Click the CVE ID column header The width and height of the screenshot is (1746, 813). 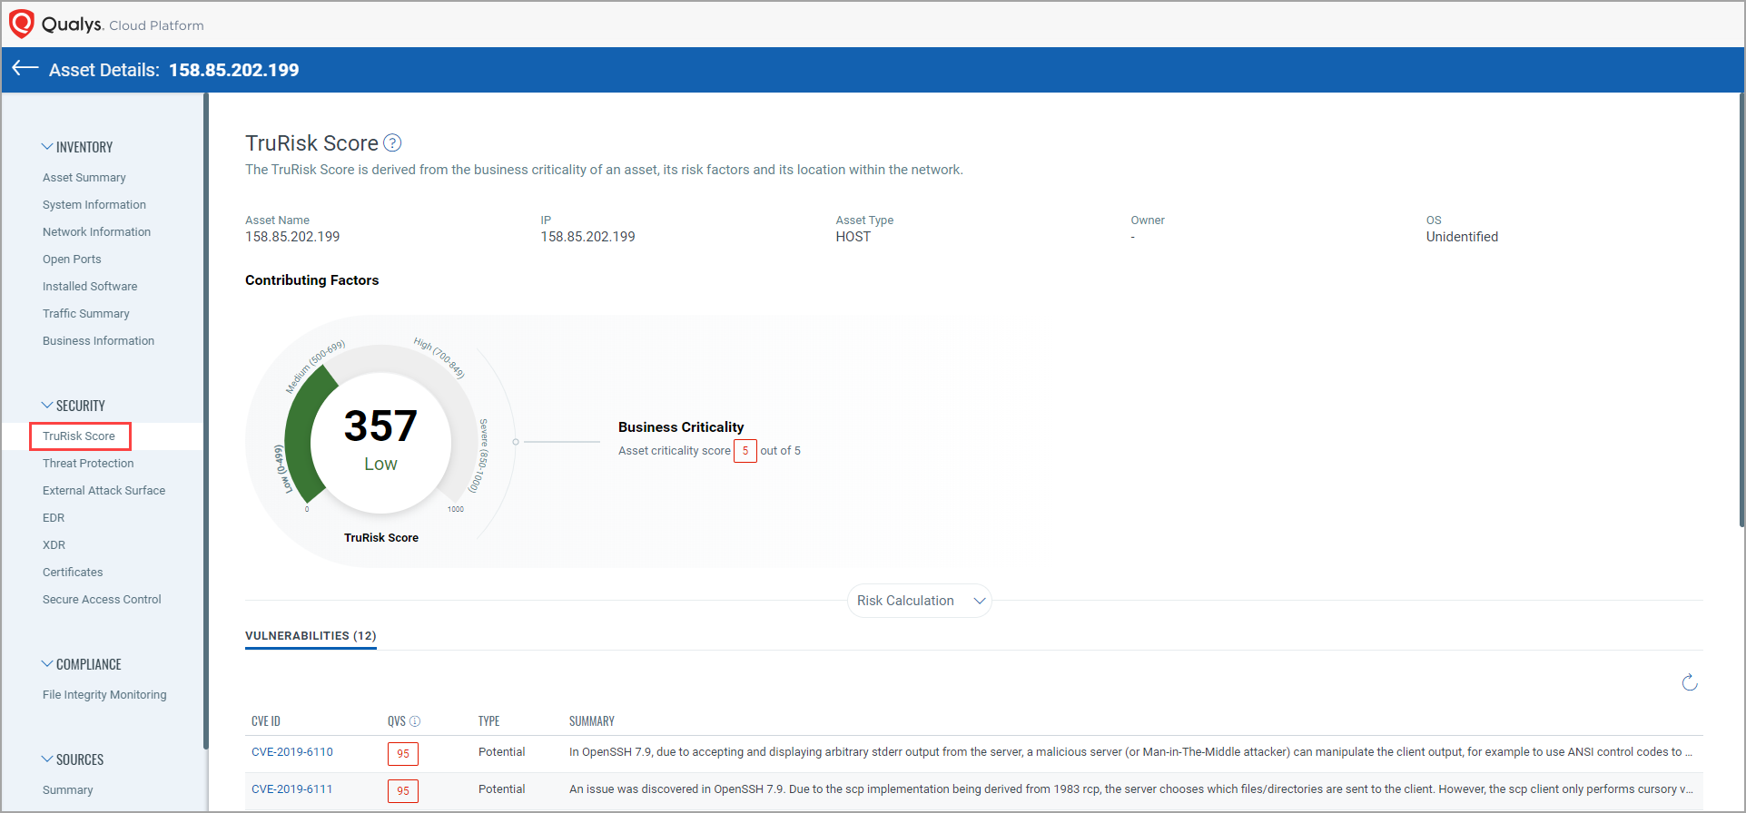click(266, 721)
